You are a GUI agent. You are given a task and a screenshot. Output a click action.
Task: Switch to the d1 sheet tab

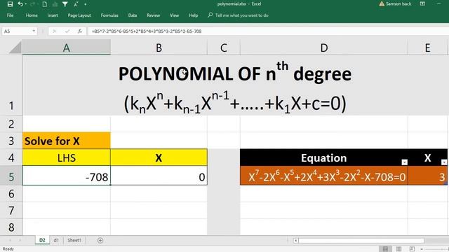[56, 240]
